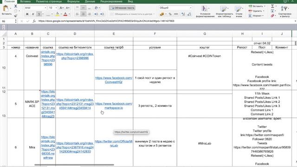Screen dimensions: 297x167
Task: Toggle bold (Ж) formatting
Action: pyautogui.click(x=27, y=14)
